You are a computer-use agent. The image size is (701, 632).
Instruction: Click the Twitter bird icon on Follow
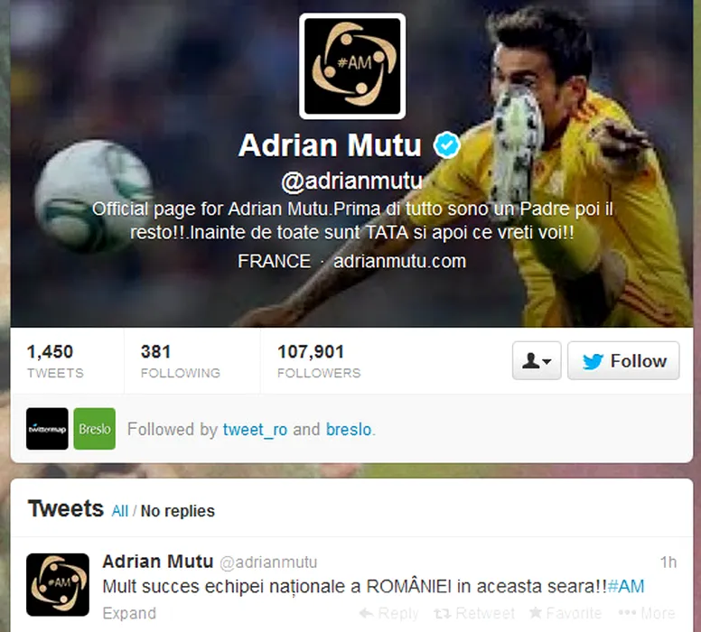pyautogui.click(x=593, y=361)
